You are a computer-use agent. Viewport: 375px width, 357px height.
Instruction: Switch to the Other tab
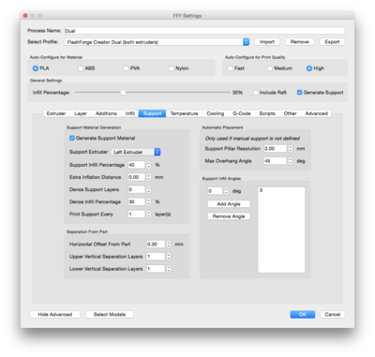[290, 113]
